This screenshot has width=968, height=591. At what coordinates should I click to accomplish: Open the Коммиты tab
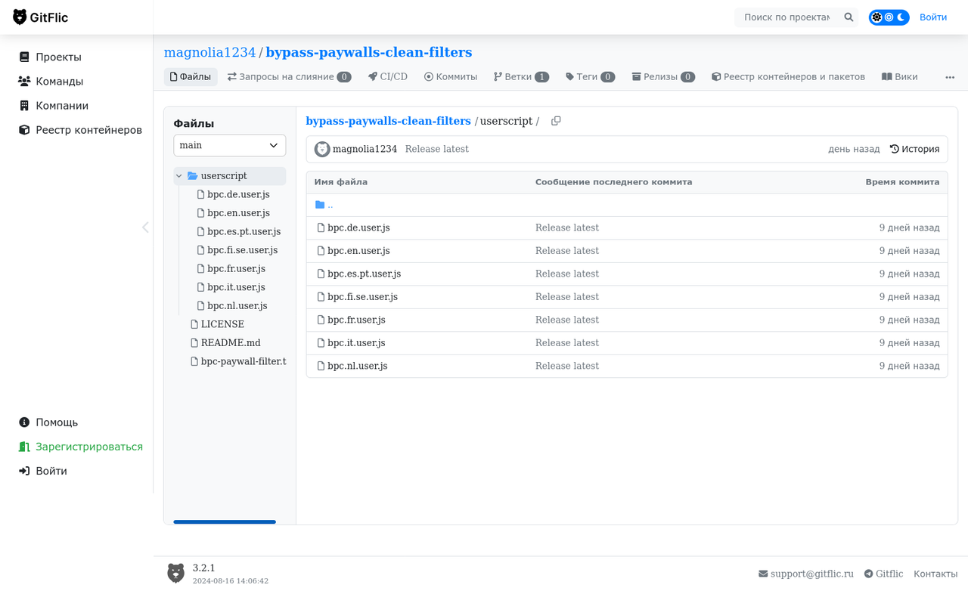[x=451, y=77]
